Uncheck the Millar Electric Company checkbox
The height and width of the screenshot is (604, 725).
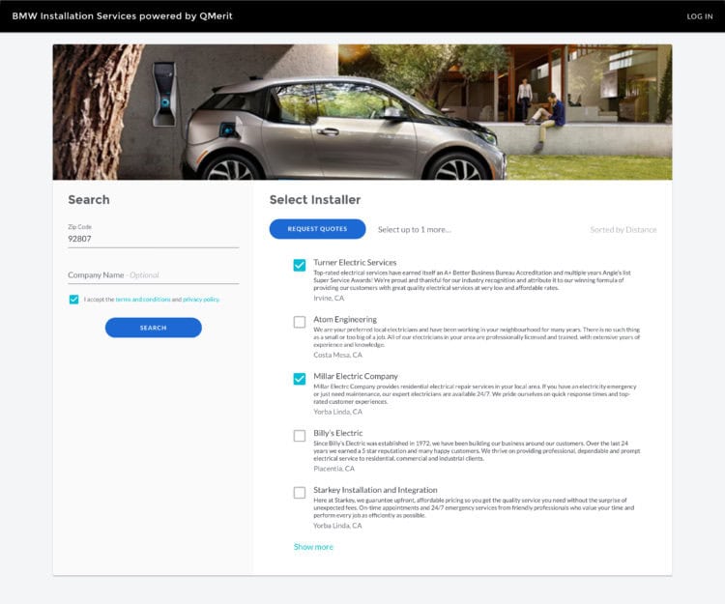pos(300,379)
